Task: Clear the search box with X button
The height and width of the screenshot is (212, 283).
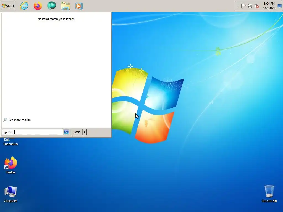Action: click(66, 132)
